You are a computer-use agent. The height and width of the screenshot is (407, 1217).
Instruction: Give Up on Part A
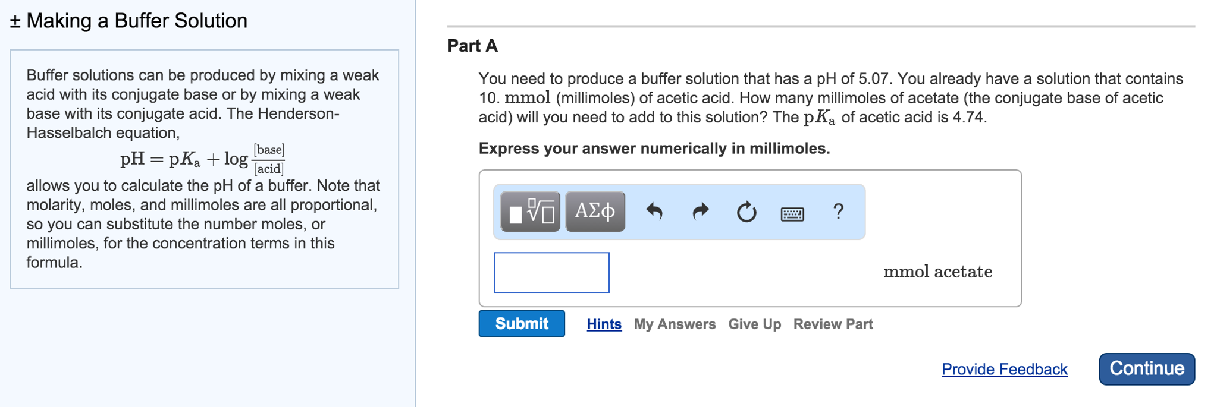pyautogui.click(x=754, y=324)
